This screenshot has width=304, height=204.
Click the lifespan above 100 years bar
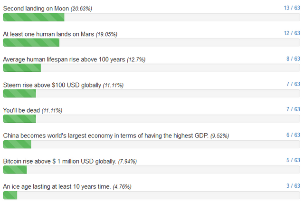tap(152, 68)
